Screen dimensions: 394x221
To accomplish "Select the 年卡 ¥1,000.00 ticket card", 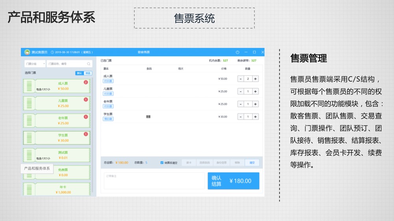I will (57, 190).
